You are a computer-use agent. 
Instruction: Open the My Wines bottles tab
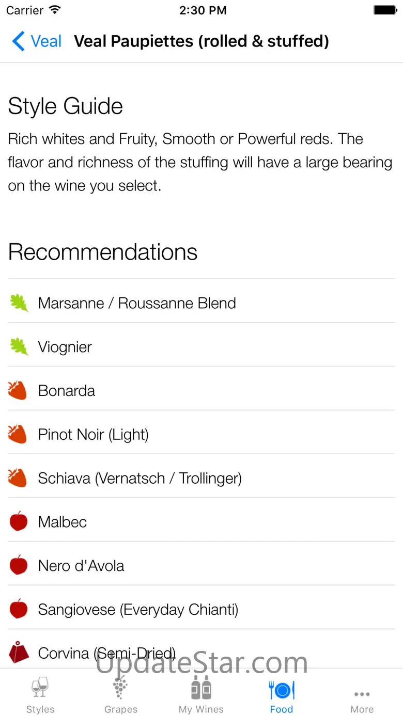point(201,695)
